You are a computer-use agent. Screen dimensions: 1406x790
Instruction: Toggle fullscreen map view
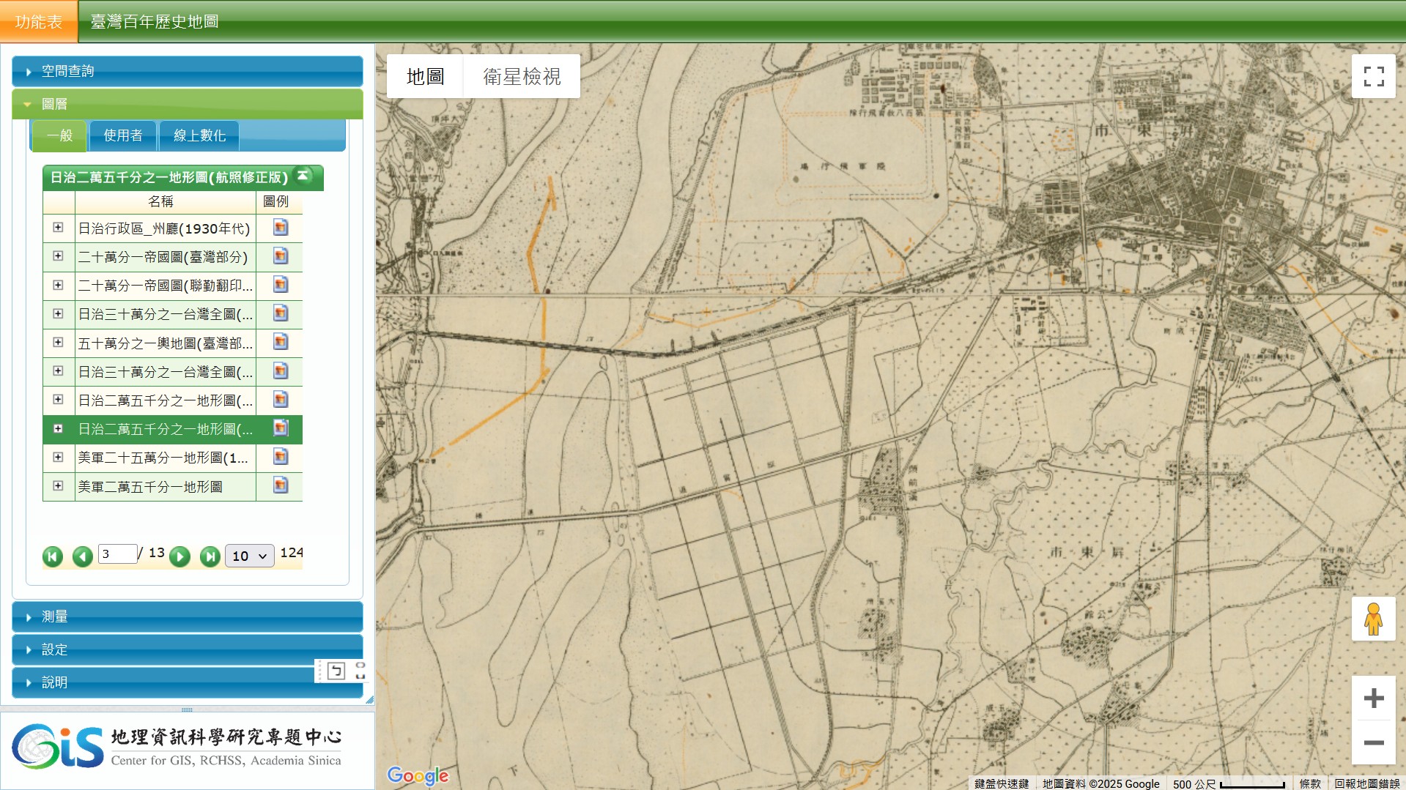1374,76
